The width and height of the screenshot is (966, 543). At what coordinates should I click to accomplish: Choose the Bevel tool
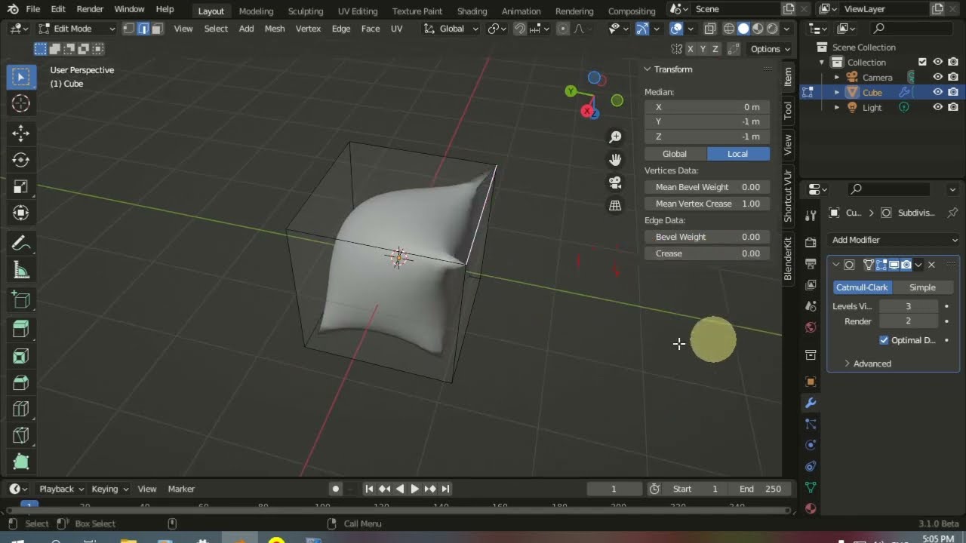tap(21, 382)
